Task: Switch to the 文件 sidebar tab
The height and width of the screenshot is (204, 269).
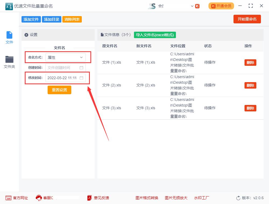Action: (9, 38)
